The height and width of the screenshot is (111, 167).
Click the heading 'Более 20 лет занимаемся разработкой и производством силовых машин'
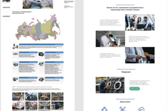click(x=125, y=9)
